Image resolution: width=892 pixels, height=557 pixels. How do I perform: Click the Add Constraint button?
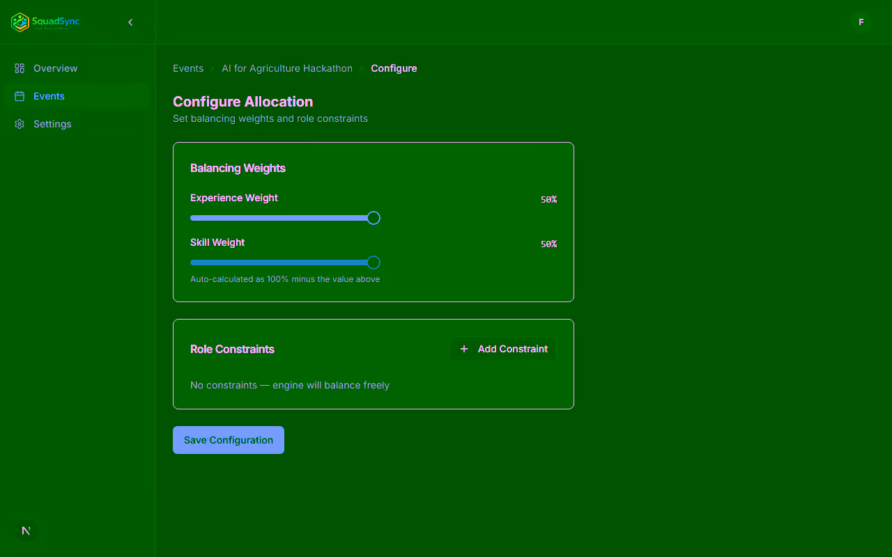tap(503, 349)
